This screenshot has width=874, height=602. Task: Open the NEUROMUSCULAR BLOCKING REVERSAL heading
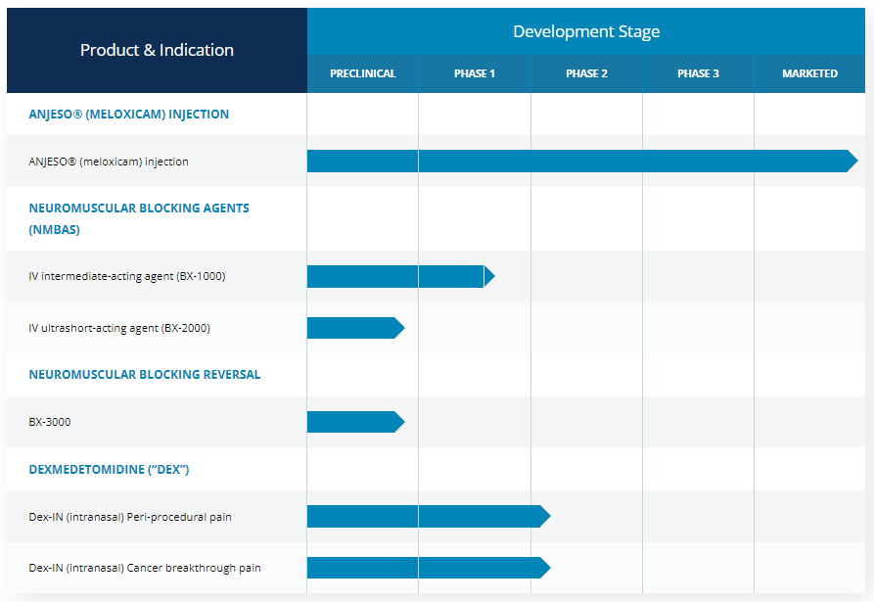point(145,375)
